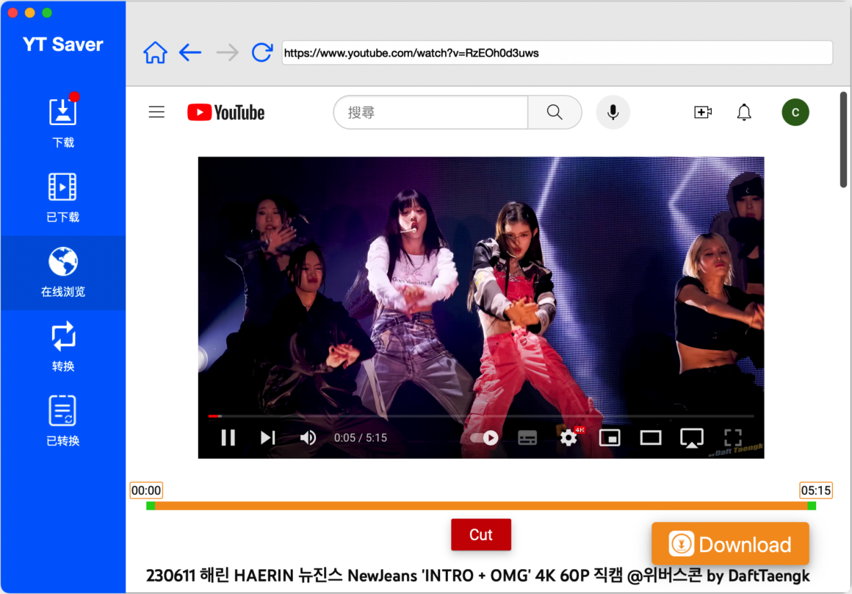Open the video settings gear
This screenshot has height=594, width=852.
pyautogui.click(x=568, y=437)
